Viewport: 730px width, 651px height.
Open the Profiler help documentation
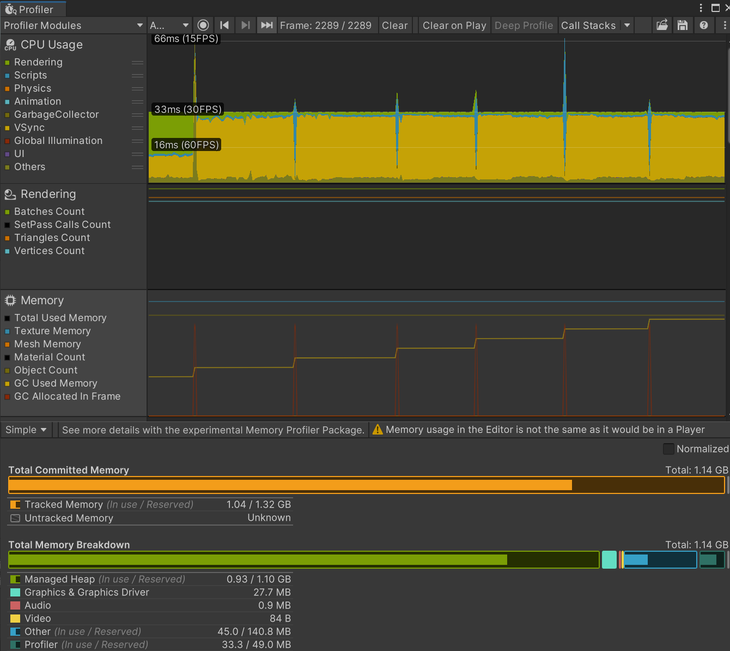[704, 25]
